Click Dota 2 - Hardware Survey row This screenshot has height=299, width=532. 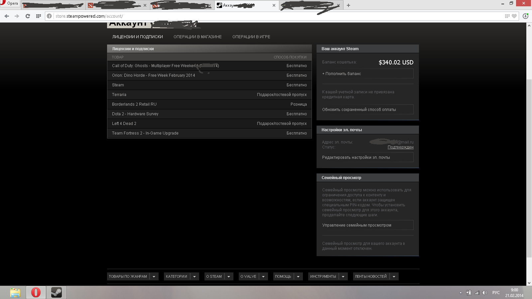point(209,114)
